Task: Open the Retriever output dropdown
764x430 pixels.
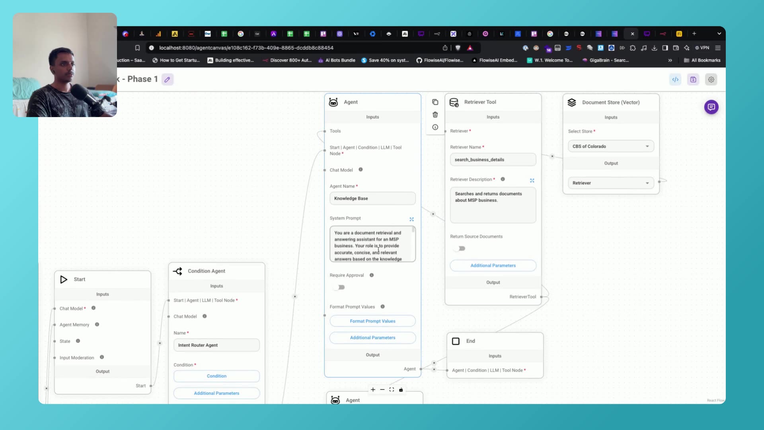Action: pos(610,183)
